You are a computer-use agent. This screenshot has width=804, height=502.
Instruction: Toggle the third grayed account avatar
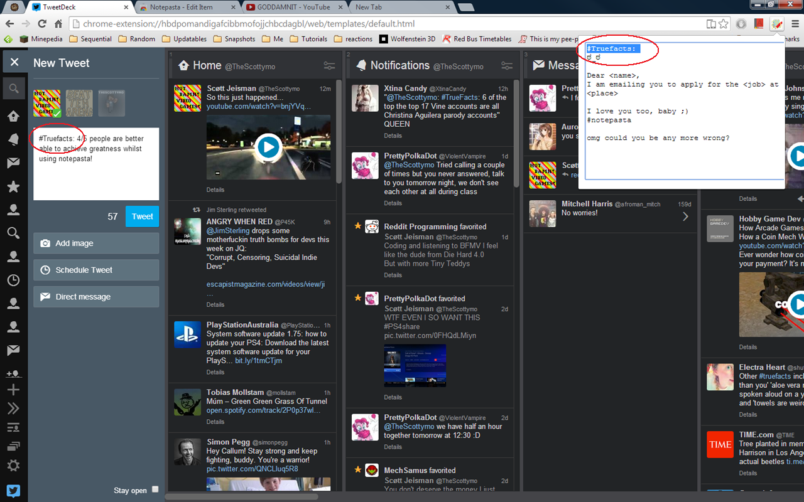[x=111, y=104]
